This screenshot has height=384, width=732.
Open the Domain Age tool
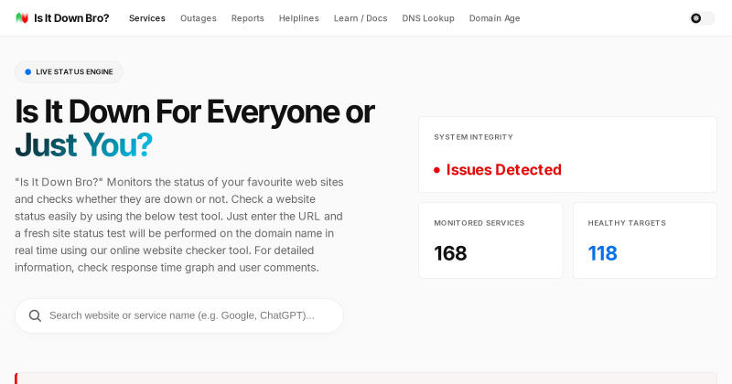494,18
